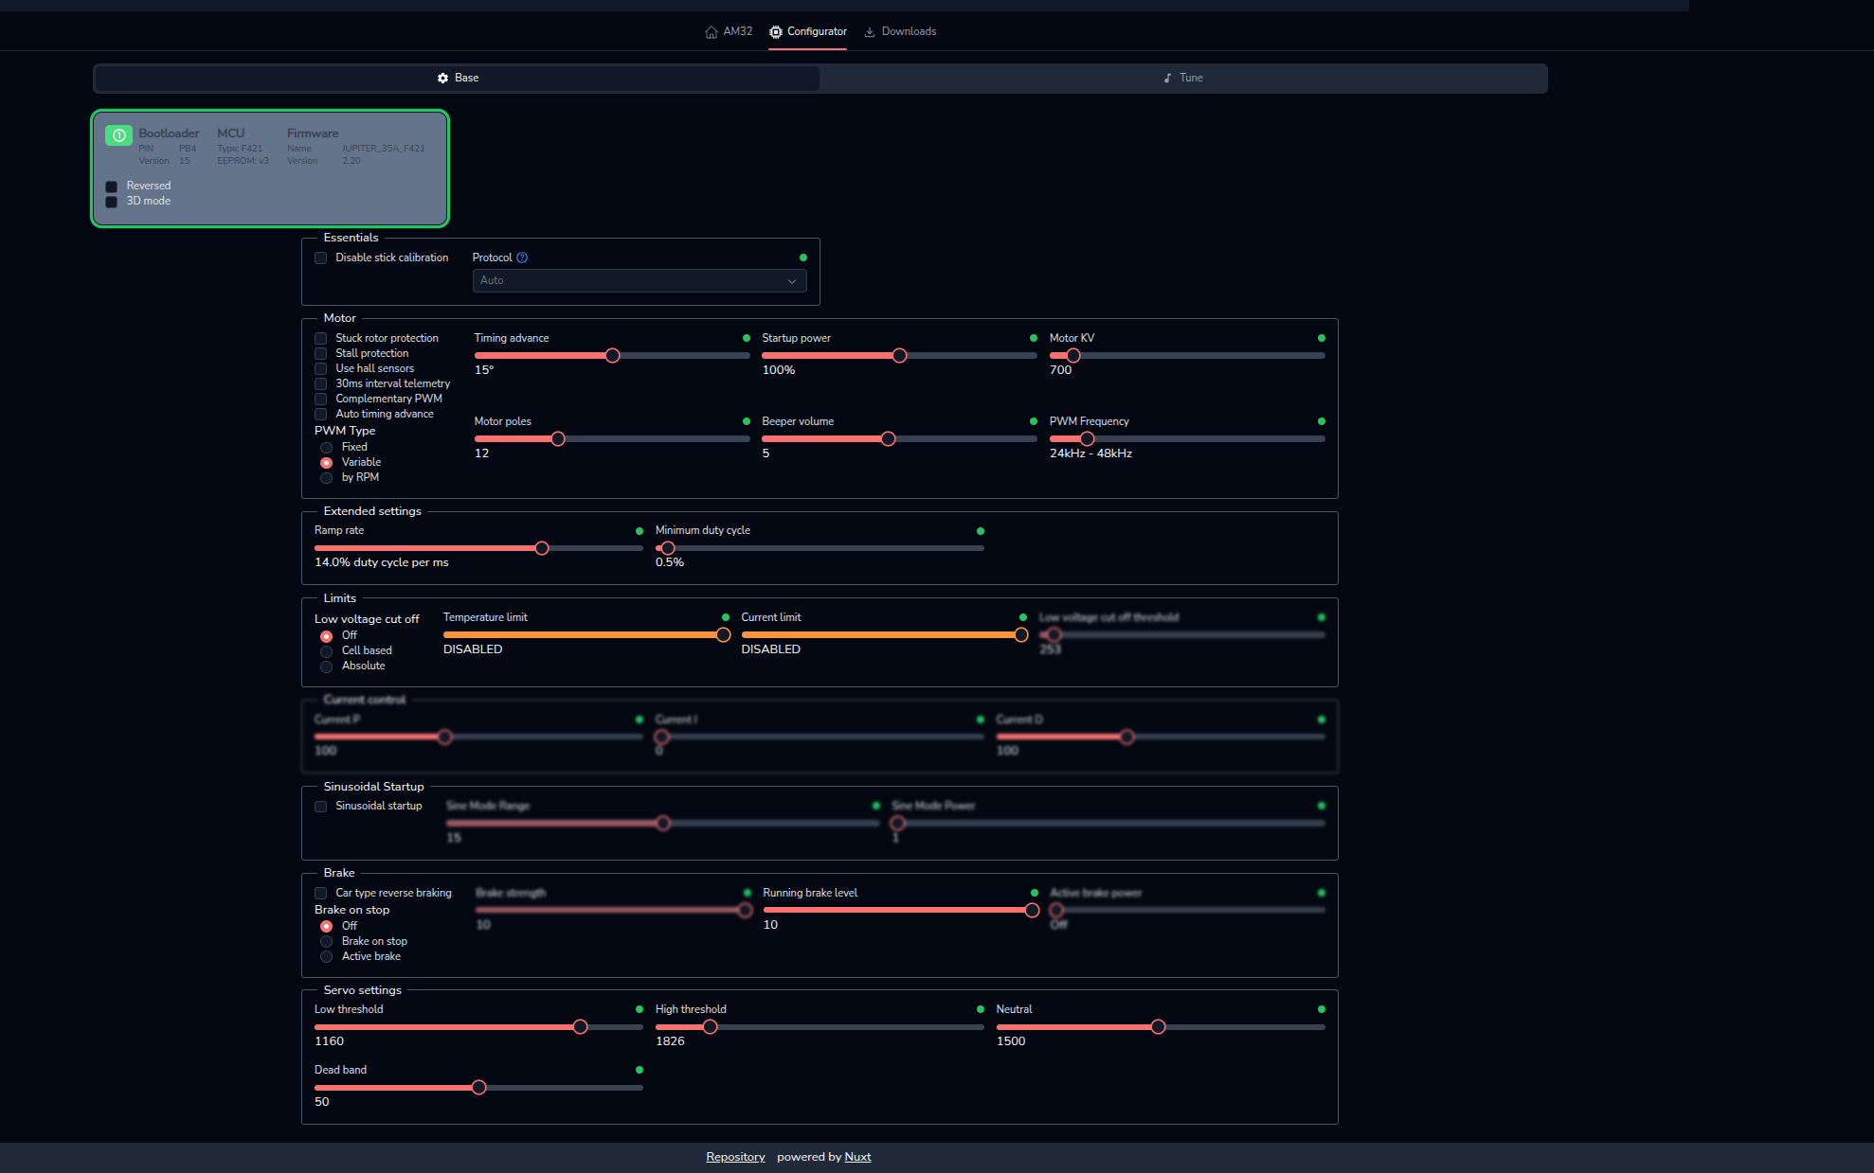1874x1173 pixels.
Task: Click the Downloads arrow icon
Action: point(870,32)
